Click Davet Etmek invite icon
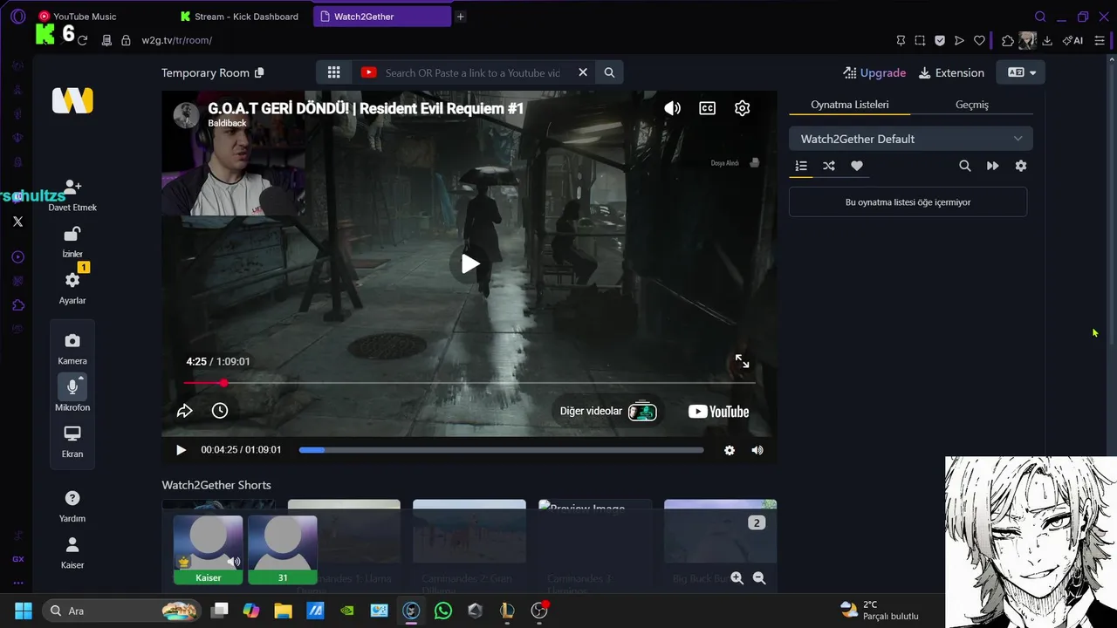The image size is (1117, 628). pyautogui.click(x=72, y=187)
